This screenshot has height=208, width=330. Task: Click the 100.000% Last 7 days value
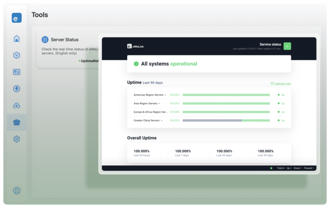[x=183, y=151]
